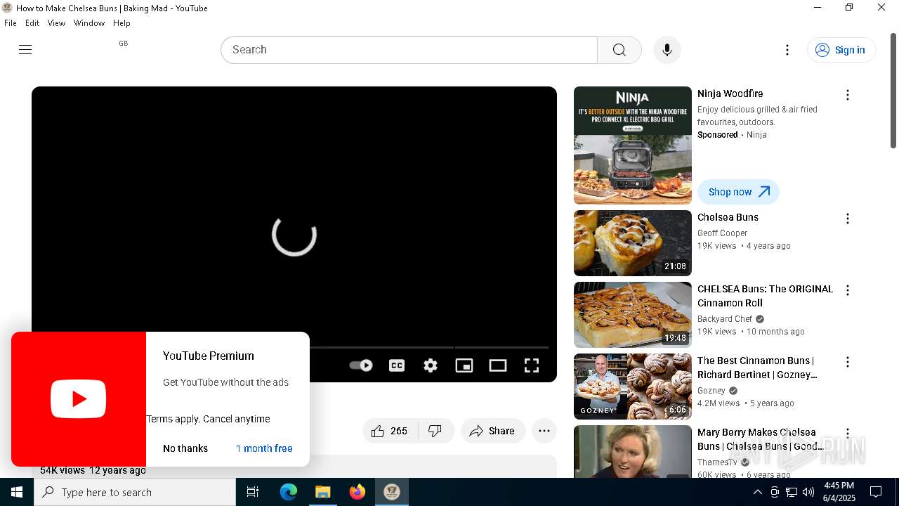Open options for Backyard Chef video
The image size is (899, 506).
[848, 290]
